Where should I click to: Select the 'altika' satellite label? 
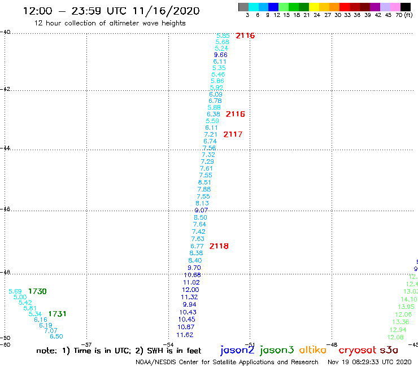point(312,349)
